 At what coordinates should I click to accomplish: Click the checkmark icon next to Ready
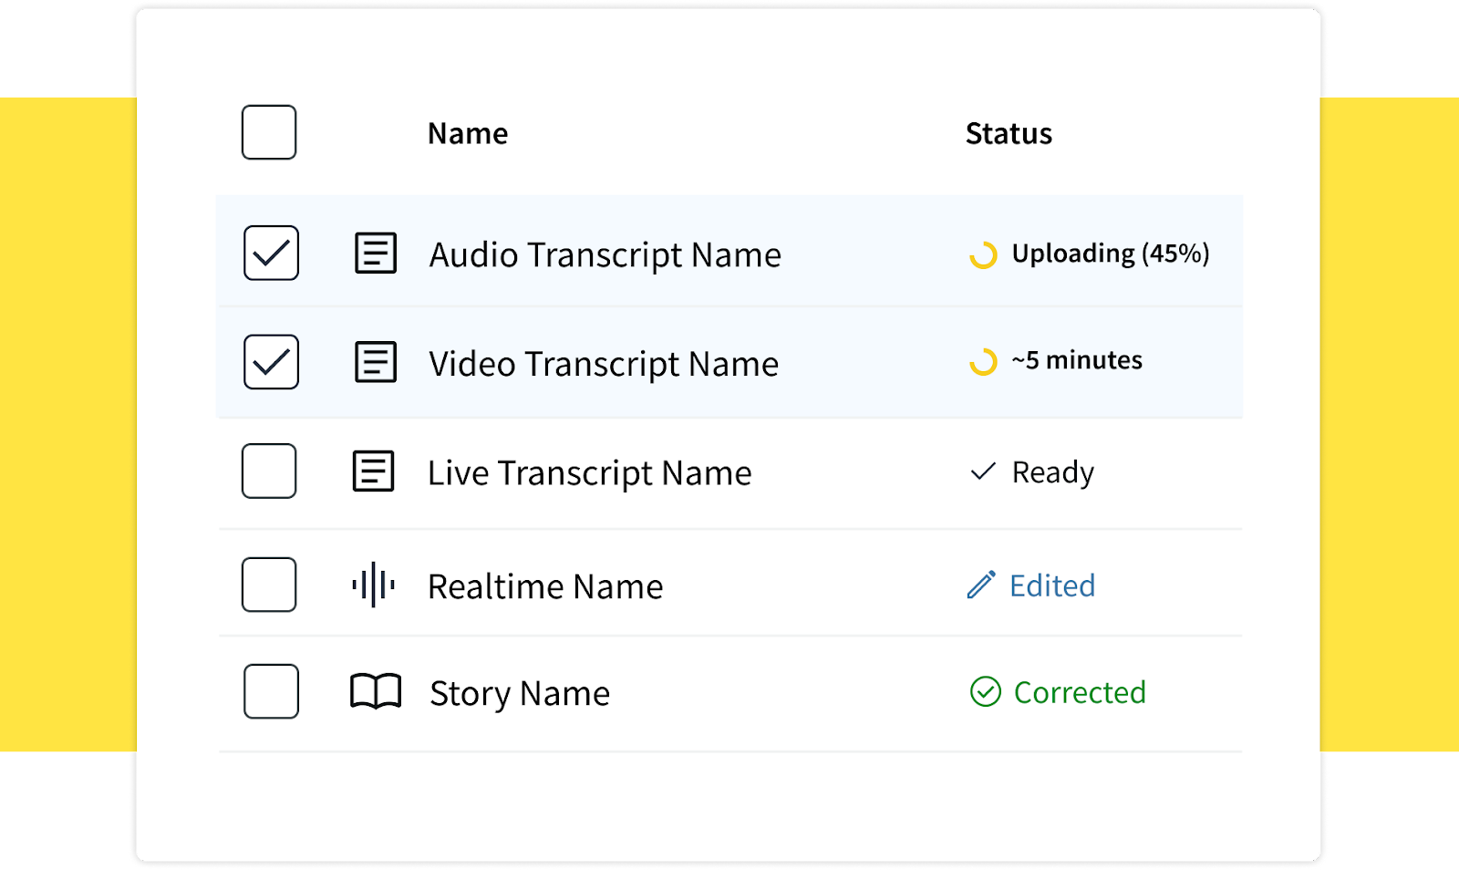tap(983, 471)
